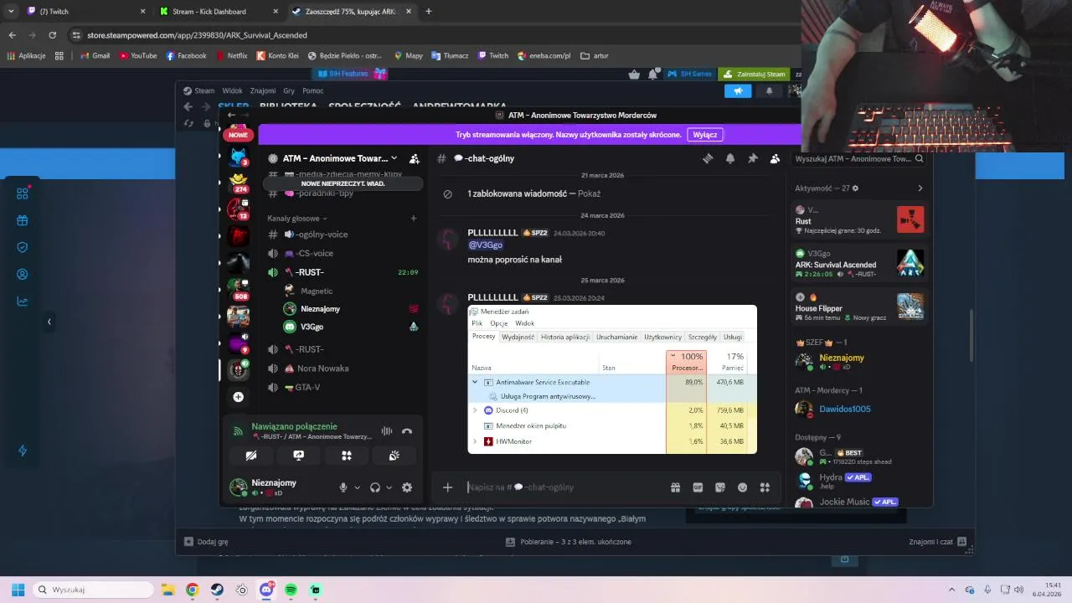Open GIF picker in message bar
1072x603 pixels.
click(x=698, y=487)
